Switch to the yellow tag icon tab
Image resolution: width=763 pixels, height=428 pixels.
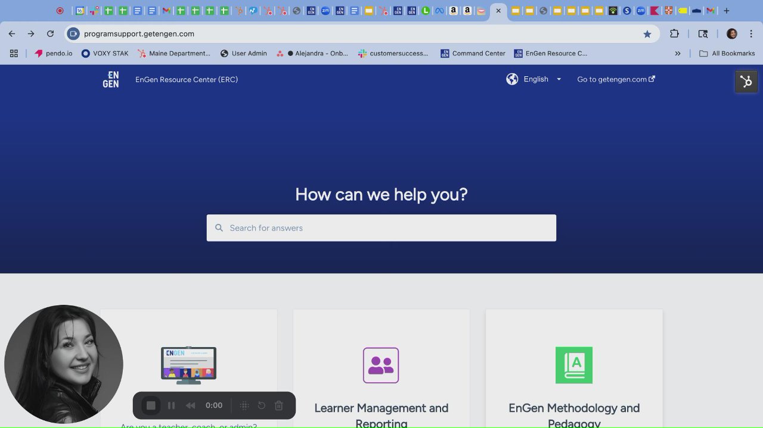tap(683, 11)
